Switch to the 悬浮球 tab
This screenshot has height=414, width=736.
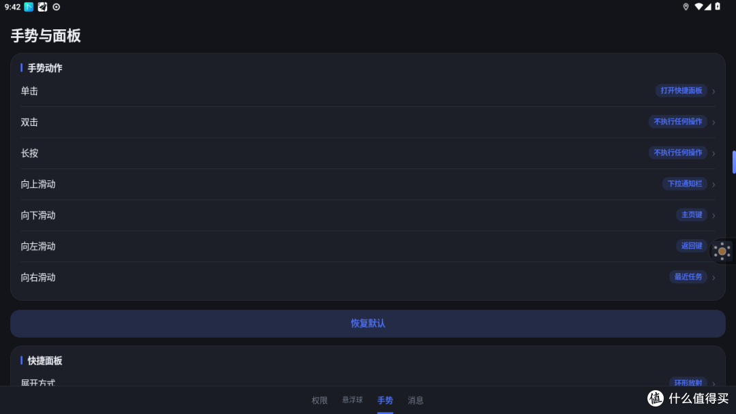pyautogui.click(x=352, y=400)
